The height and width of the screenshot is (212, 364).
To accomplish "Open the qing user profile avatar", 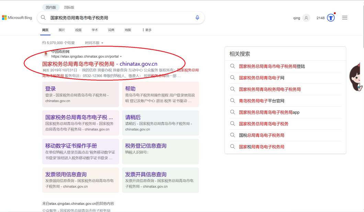I will click(x=306, y=18).
